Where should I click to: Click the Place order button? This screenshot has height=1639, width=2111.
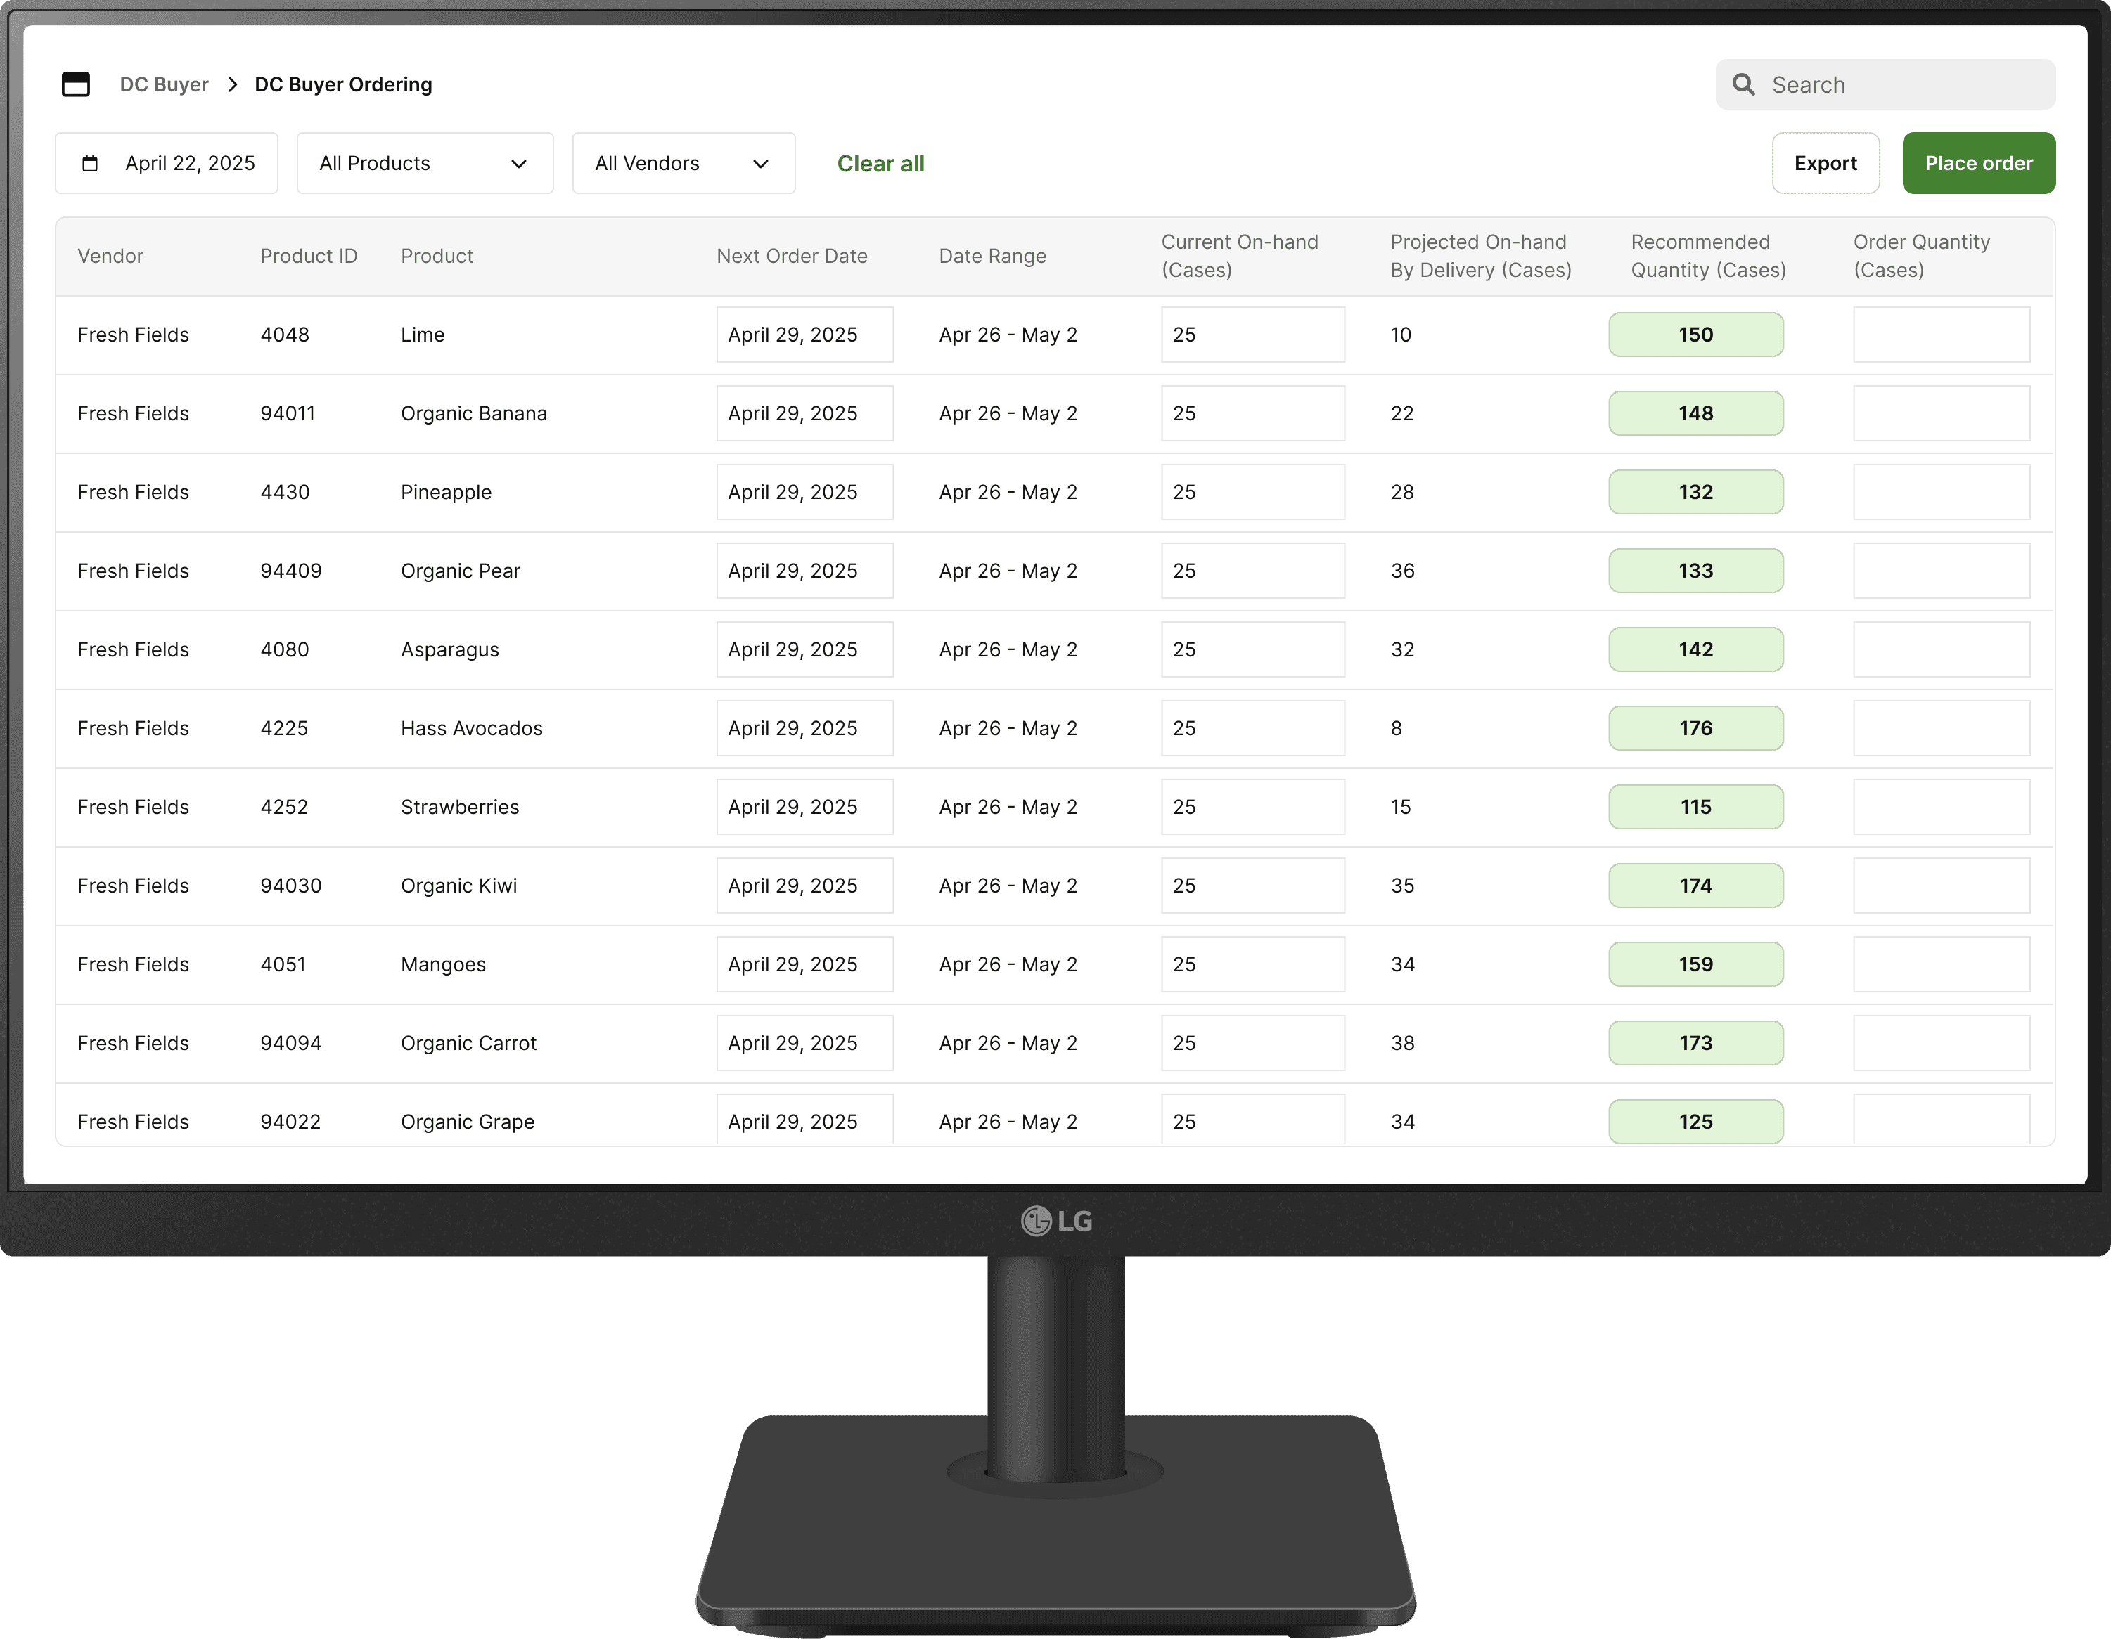point(1977,162)
